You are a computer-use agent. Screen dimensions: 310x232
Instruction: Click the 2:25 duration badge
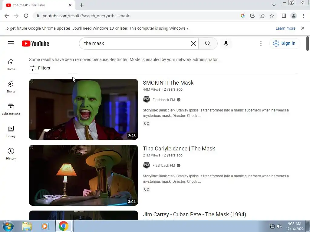[132, 136]
